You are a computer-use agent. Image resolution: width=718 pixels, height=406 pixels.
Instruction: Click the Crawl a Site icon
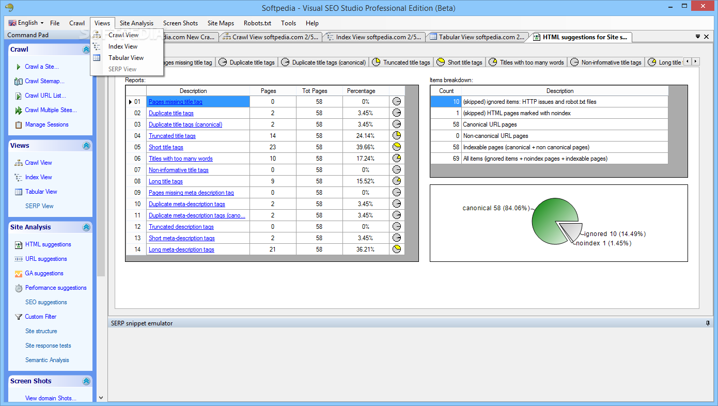(19, 67)
